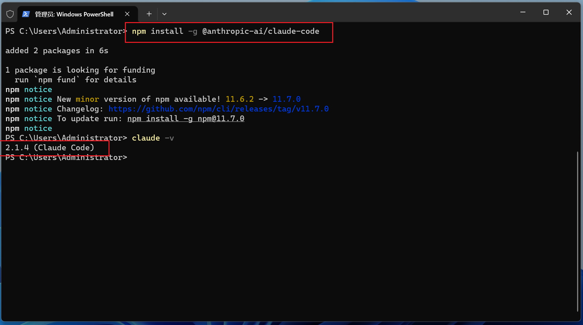Click the empty title bar drag area

(335, 12)
